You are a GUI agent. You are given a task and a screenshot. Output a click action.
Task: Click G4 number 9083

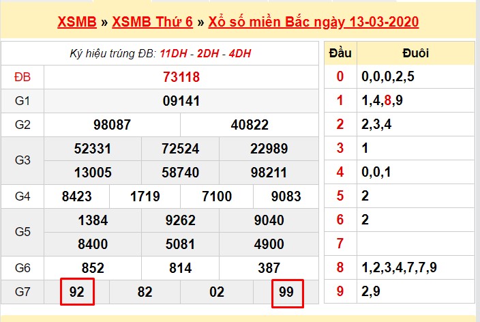[x=286, y=196]
